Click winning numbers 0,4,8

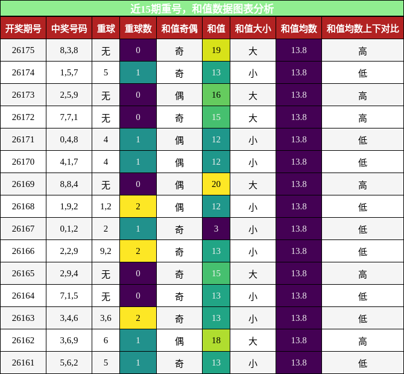coord(69,139)
